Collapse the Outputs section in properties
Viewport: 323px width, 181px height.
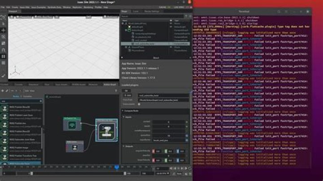(125, 146)
